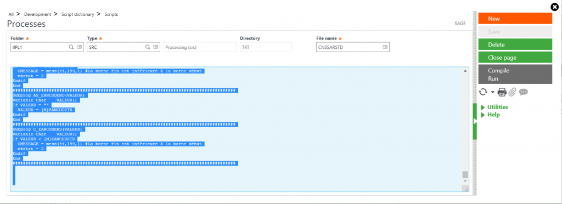
Task: Open Scripts in breadcrumb
Action: (111, 14)
